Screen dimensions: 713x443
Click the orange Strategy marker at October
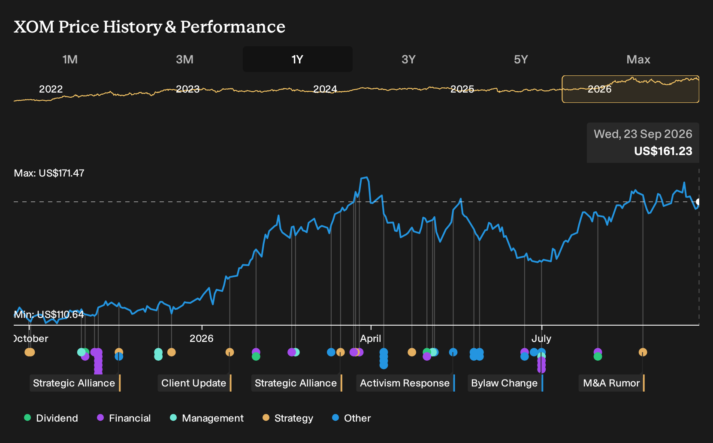[29, 352]
